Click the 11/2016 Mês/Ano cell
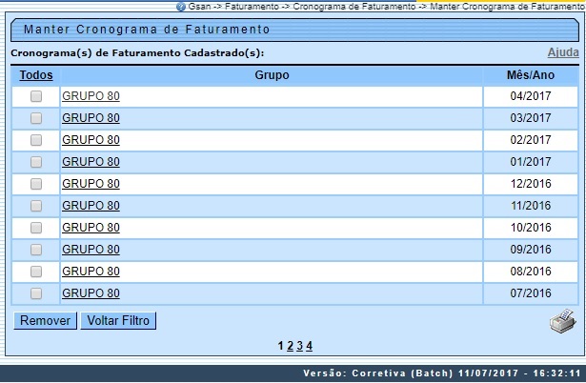The image size is (586, 383). pyautogui.click(x=531, y=206)
